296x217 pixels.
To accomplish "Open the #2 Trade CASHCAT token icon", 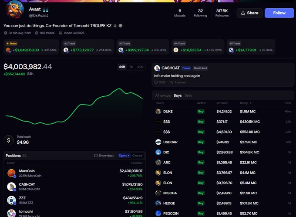I will pyautogui.click(x=66, y=50).
